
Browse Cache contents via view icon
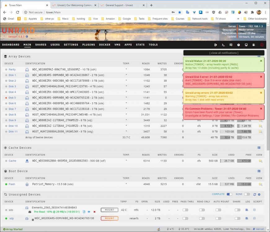[260, 161]
